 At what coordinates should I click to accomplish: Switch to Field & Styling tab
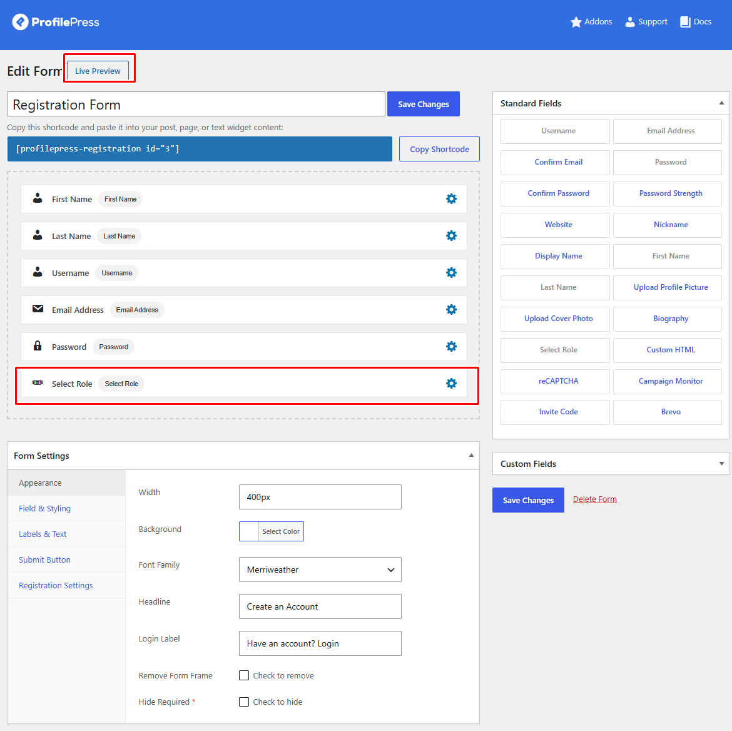45,508
